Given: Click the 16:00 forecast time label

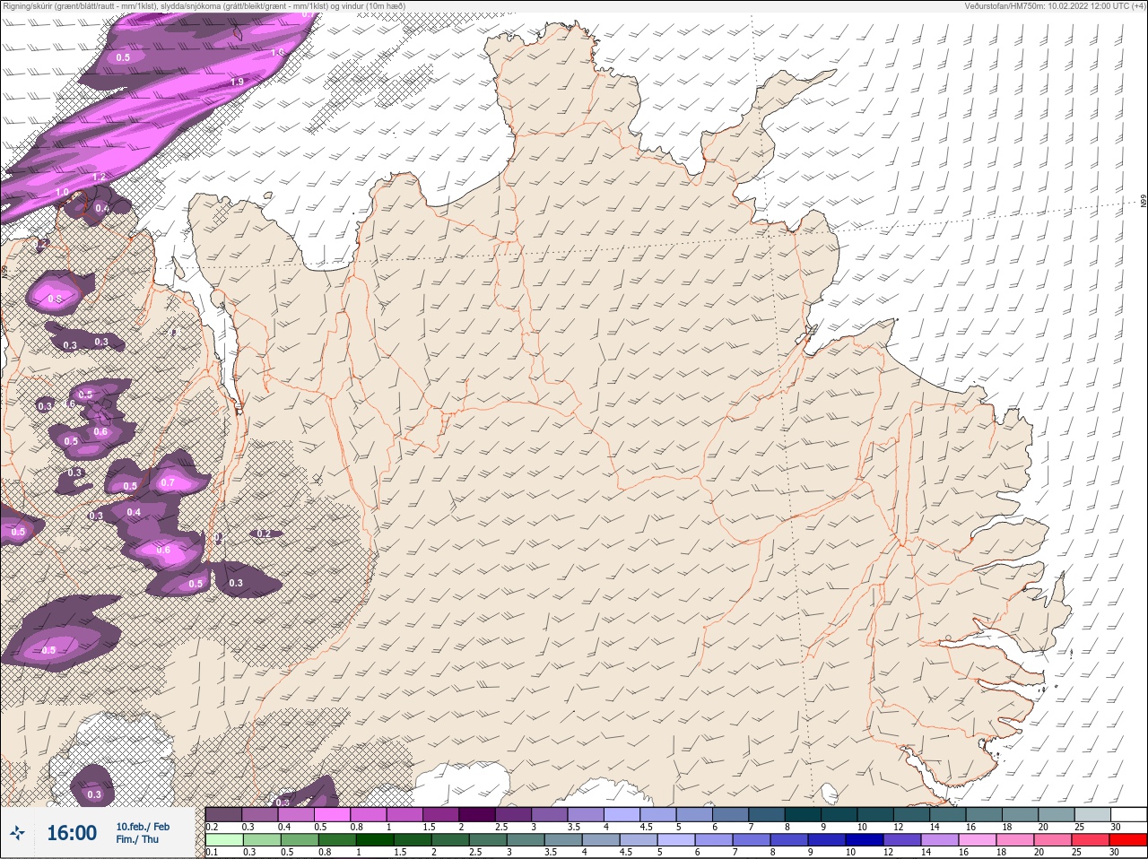Looking at the screenshot, I should click(x=72, y=833).
